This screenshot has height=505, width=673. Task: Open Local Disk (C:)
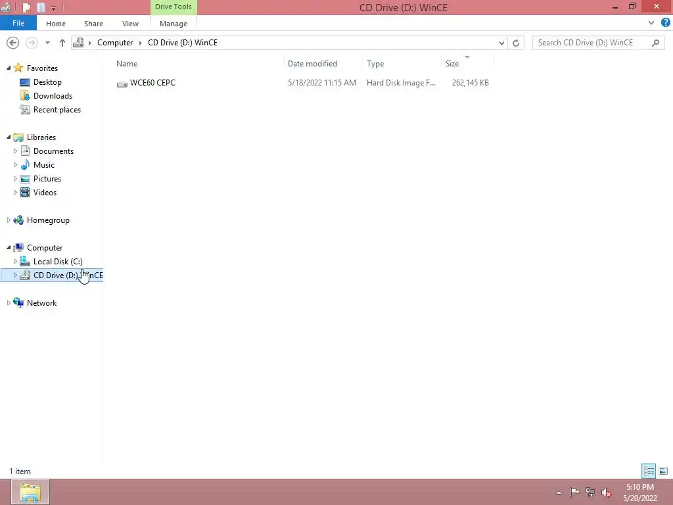(58, 261)
